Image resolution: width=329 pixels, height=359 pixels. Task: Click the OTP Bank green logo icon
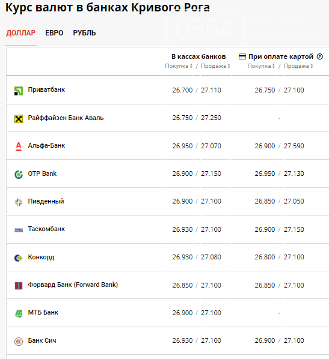coord(19,175)
